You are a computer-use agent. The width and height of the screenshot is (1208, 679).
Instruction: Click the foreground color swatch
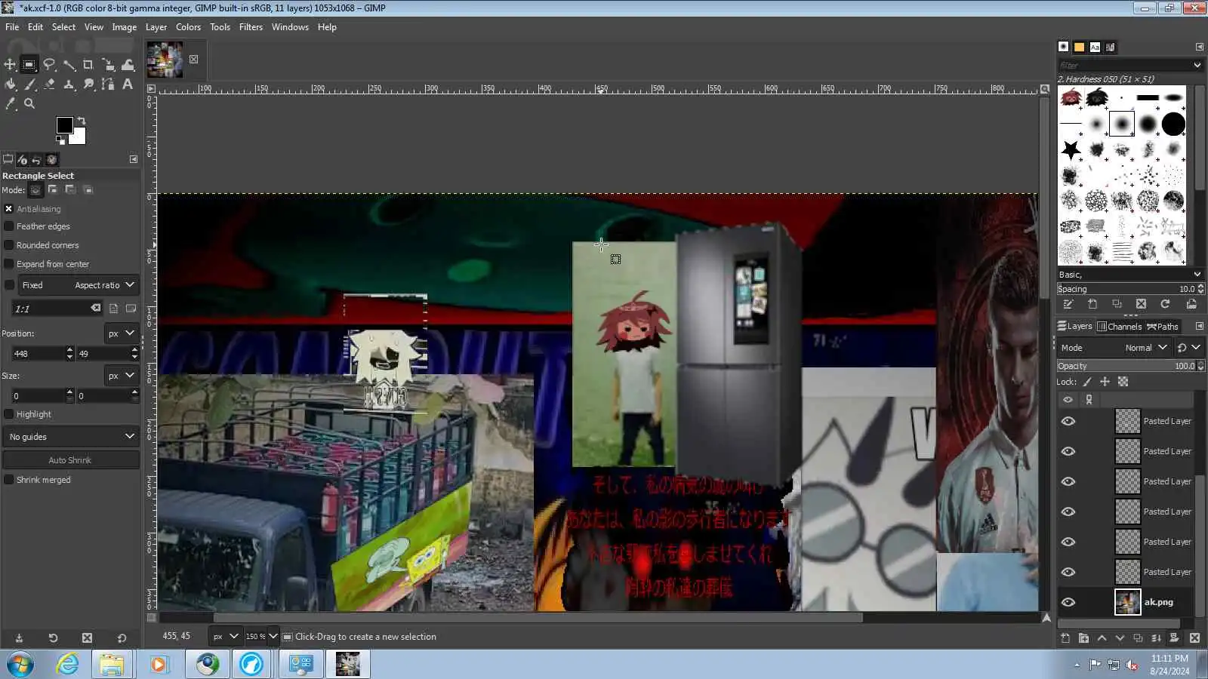pos(65,124)
